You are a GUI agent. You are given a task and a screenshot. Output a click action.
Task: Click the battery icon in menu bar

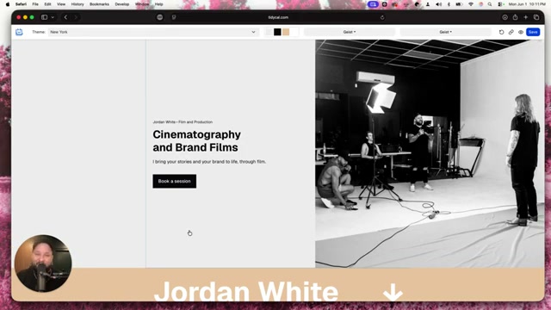point(459,4)
